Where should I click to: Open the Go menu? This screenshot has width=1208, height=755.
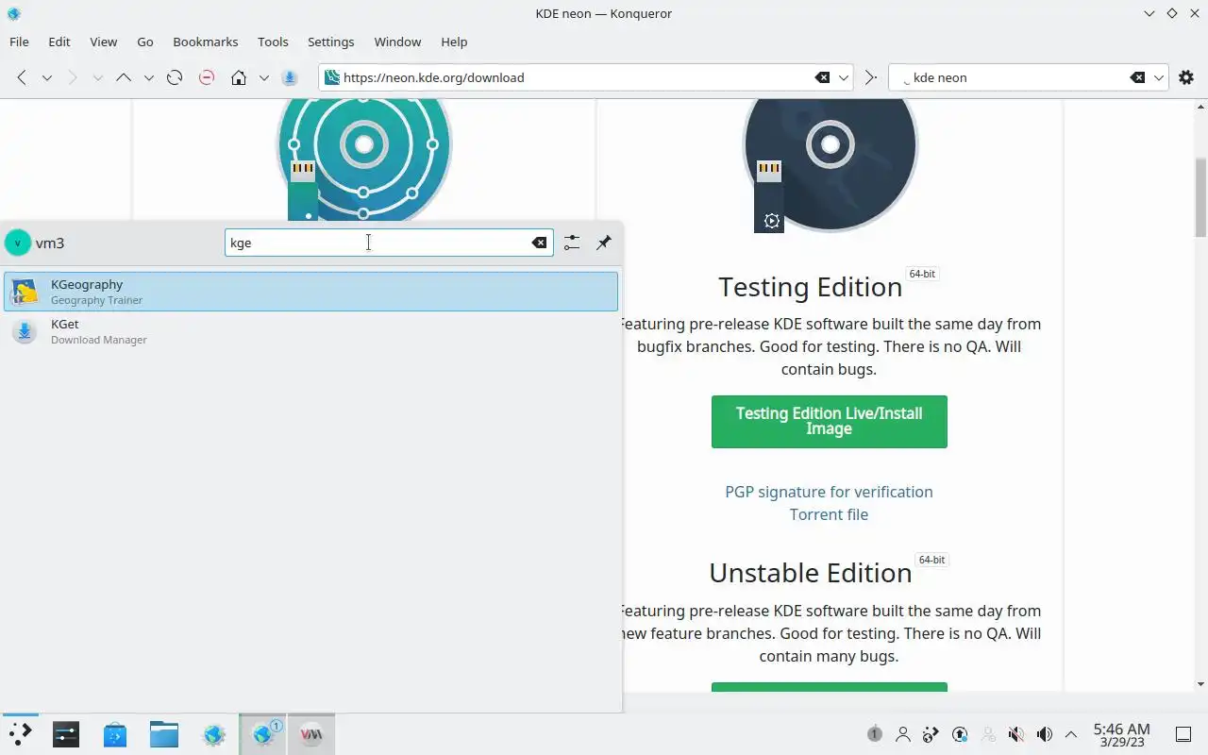pyautogui.click(x=145, y=42)
